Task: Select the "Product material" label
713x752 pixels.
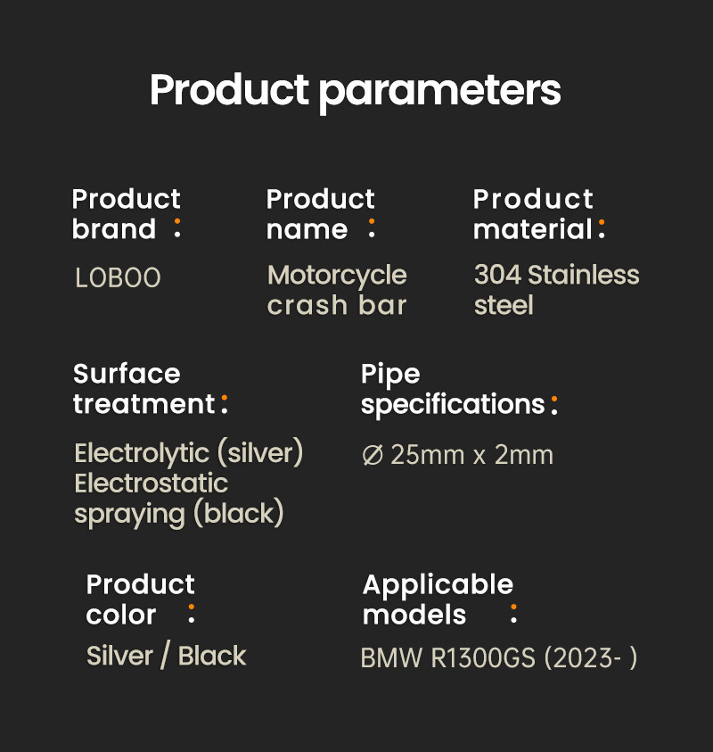Action: tap(533, 214)
